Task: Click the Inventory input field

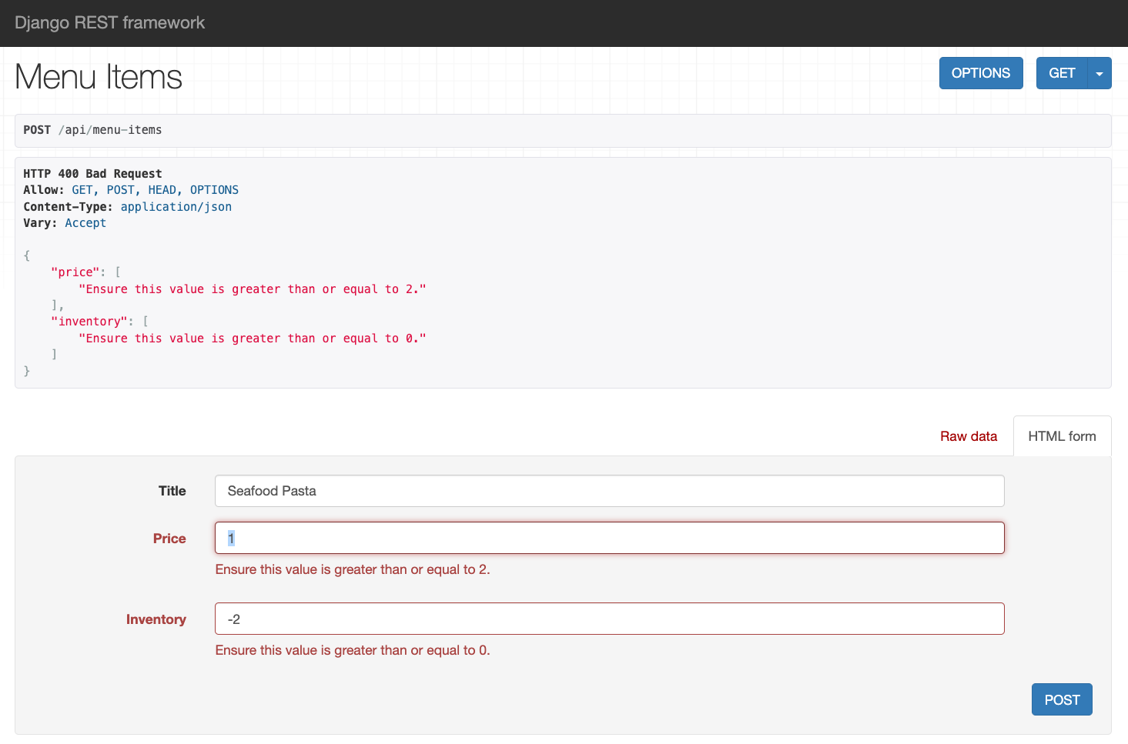Action: pyautogui.click(x=609, y=619)
